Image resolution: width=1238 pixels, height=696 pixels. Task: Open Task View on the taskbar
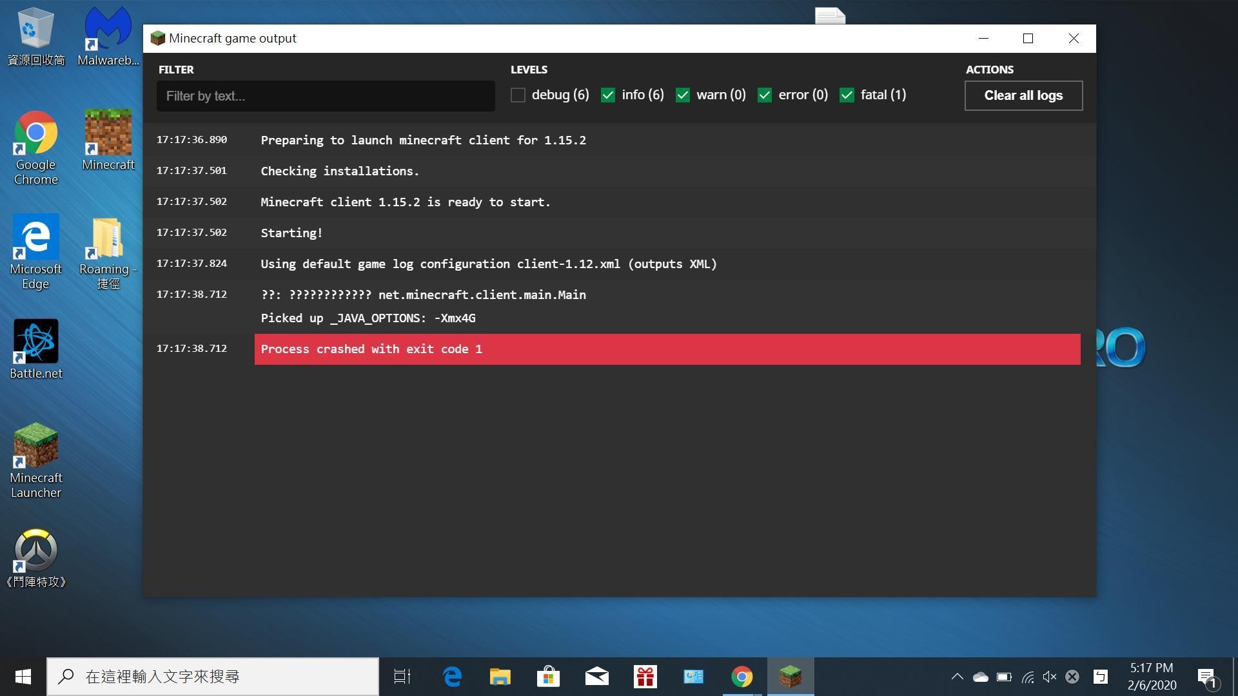[x=402, y=677]
